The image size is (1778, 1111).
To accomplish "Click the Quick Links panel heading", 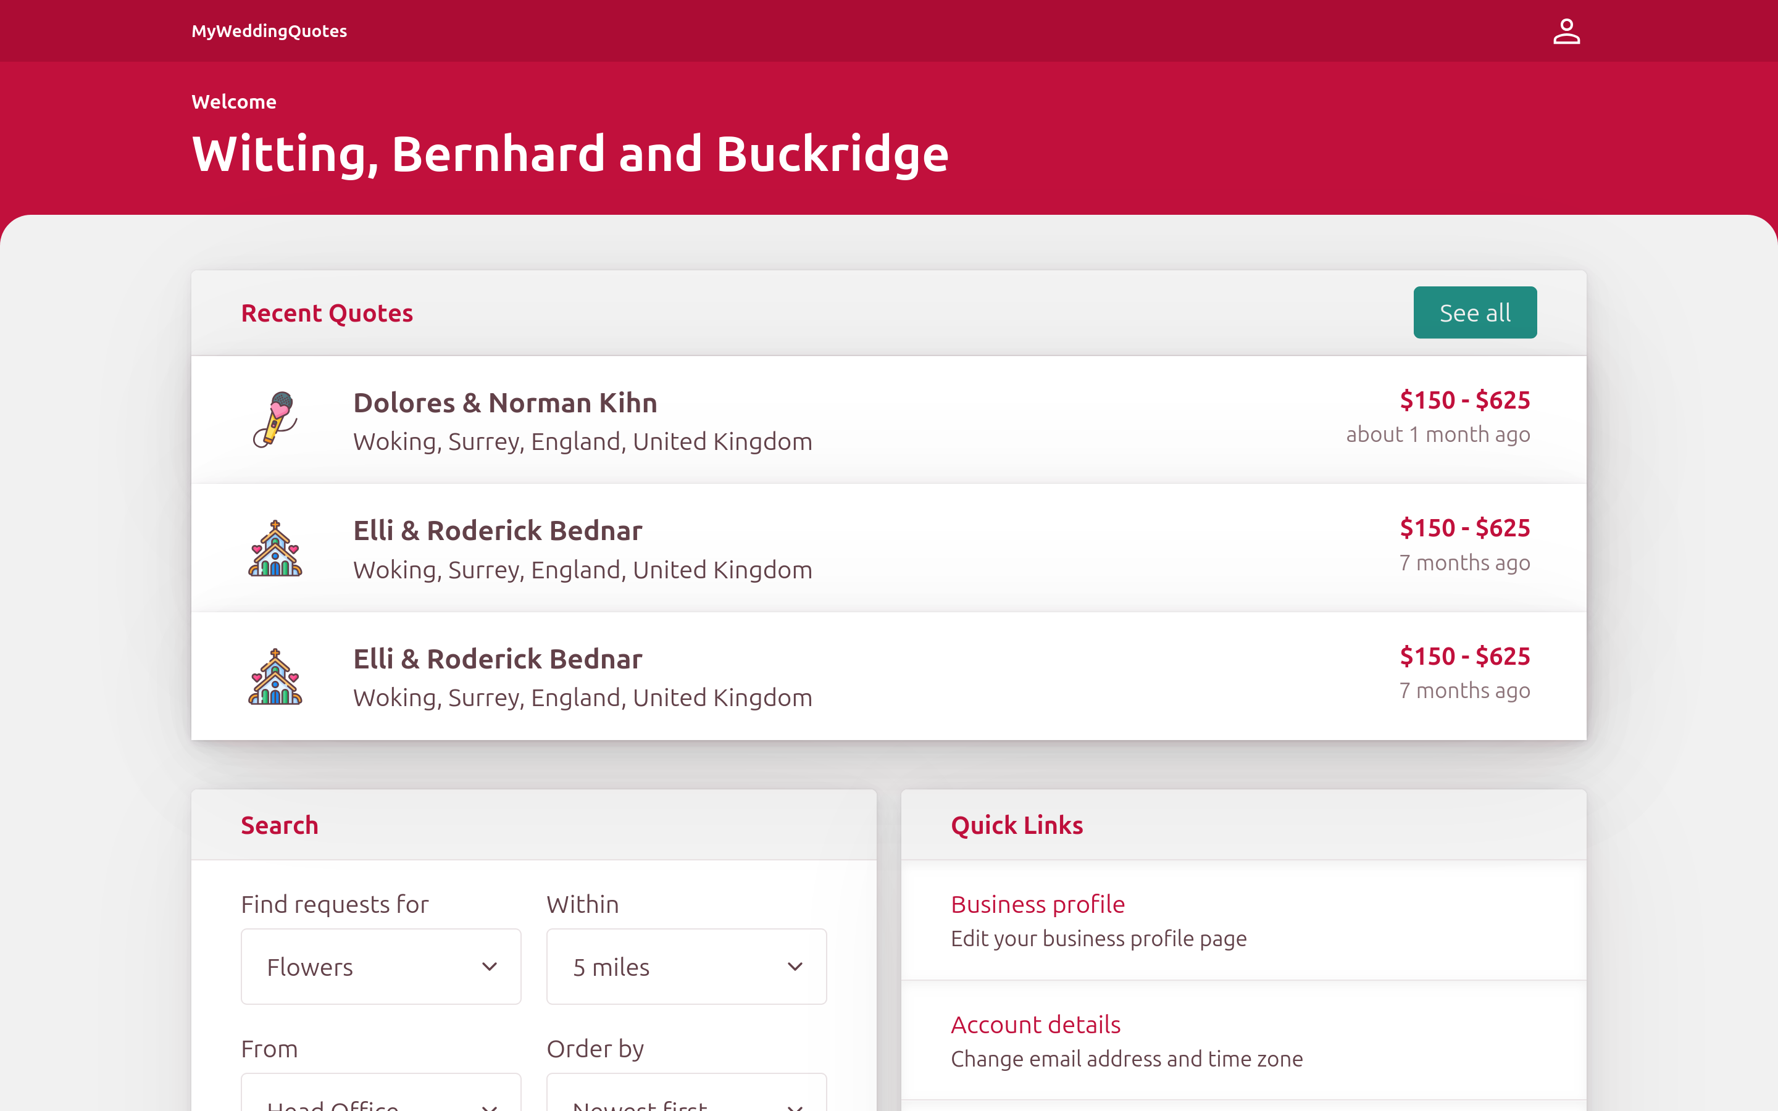I will pyautogui.click(x=1016, y=825).
